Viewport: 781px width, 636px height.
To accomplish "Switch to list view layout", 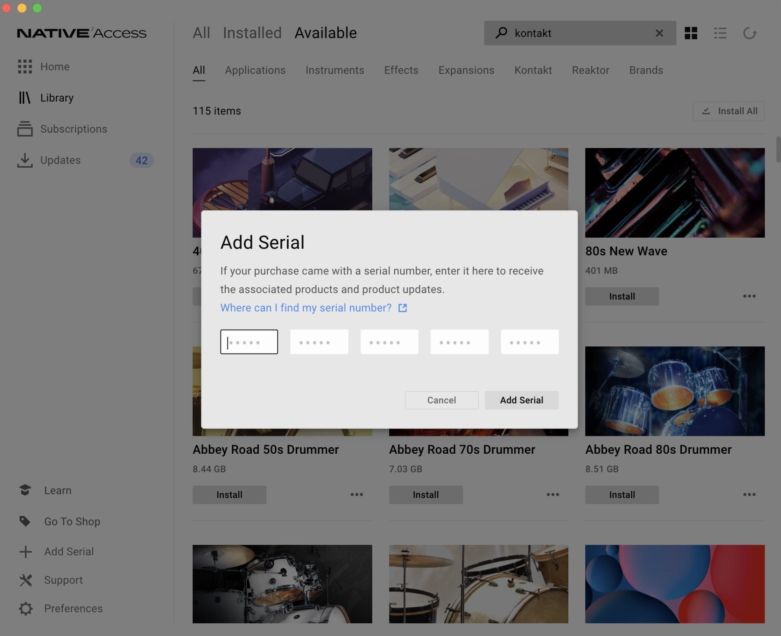I will (720, 33).
